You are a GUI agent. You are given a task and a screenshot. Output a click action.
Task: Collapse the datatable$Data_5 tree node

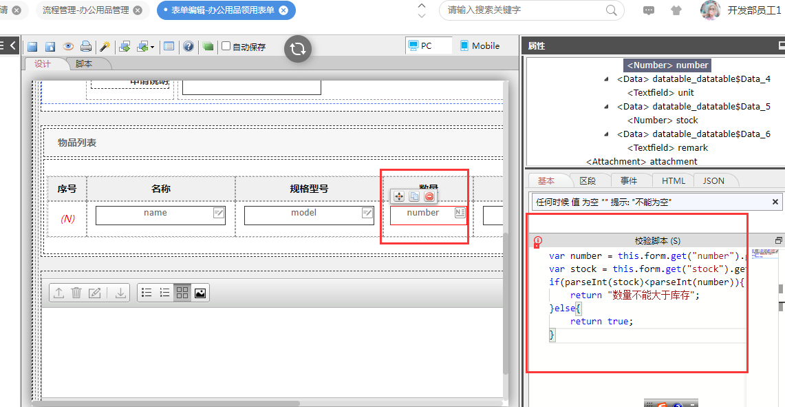607,107
